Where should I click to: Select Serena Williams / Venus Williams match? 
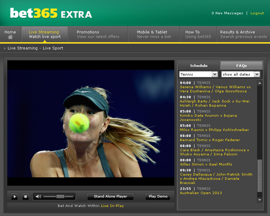(215, 89)
